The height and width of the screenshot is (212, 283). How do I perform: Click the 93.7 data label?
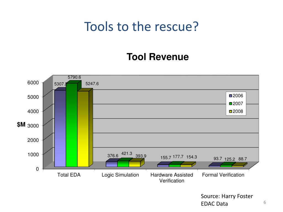(x=218, y=159)
